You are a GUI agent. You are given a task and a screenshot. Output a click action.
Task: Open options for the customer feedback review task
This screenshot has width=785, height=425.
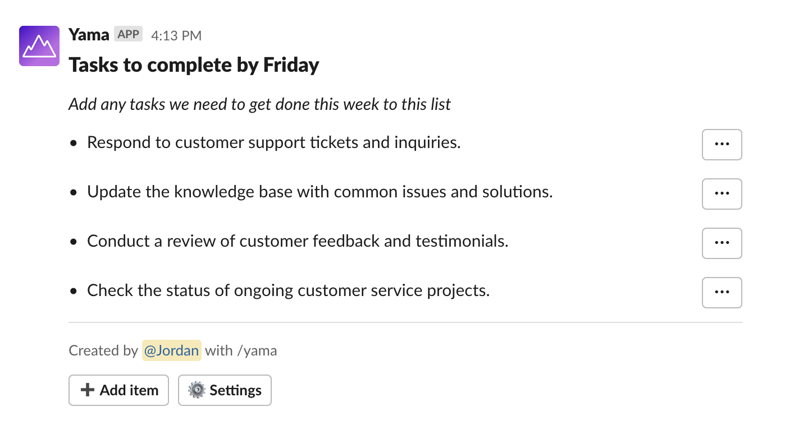pyautogui.click(x=722, y=243)
